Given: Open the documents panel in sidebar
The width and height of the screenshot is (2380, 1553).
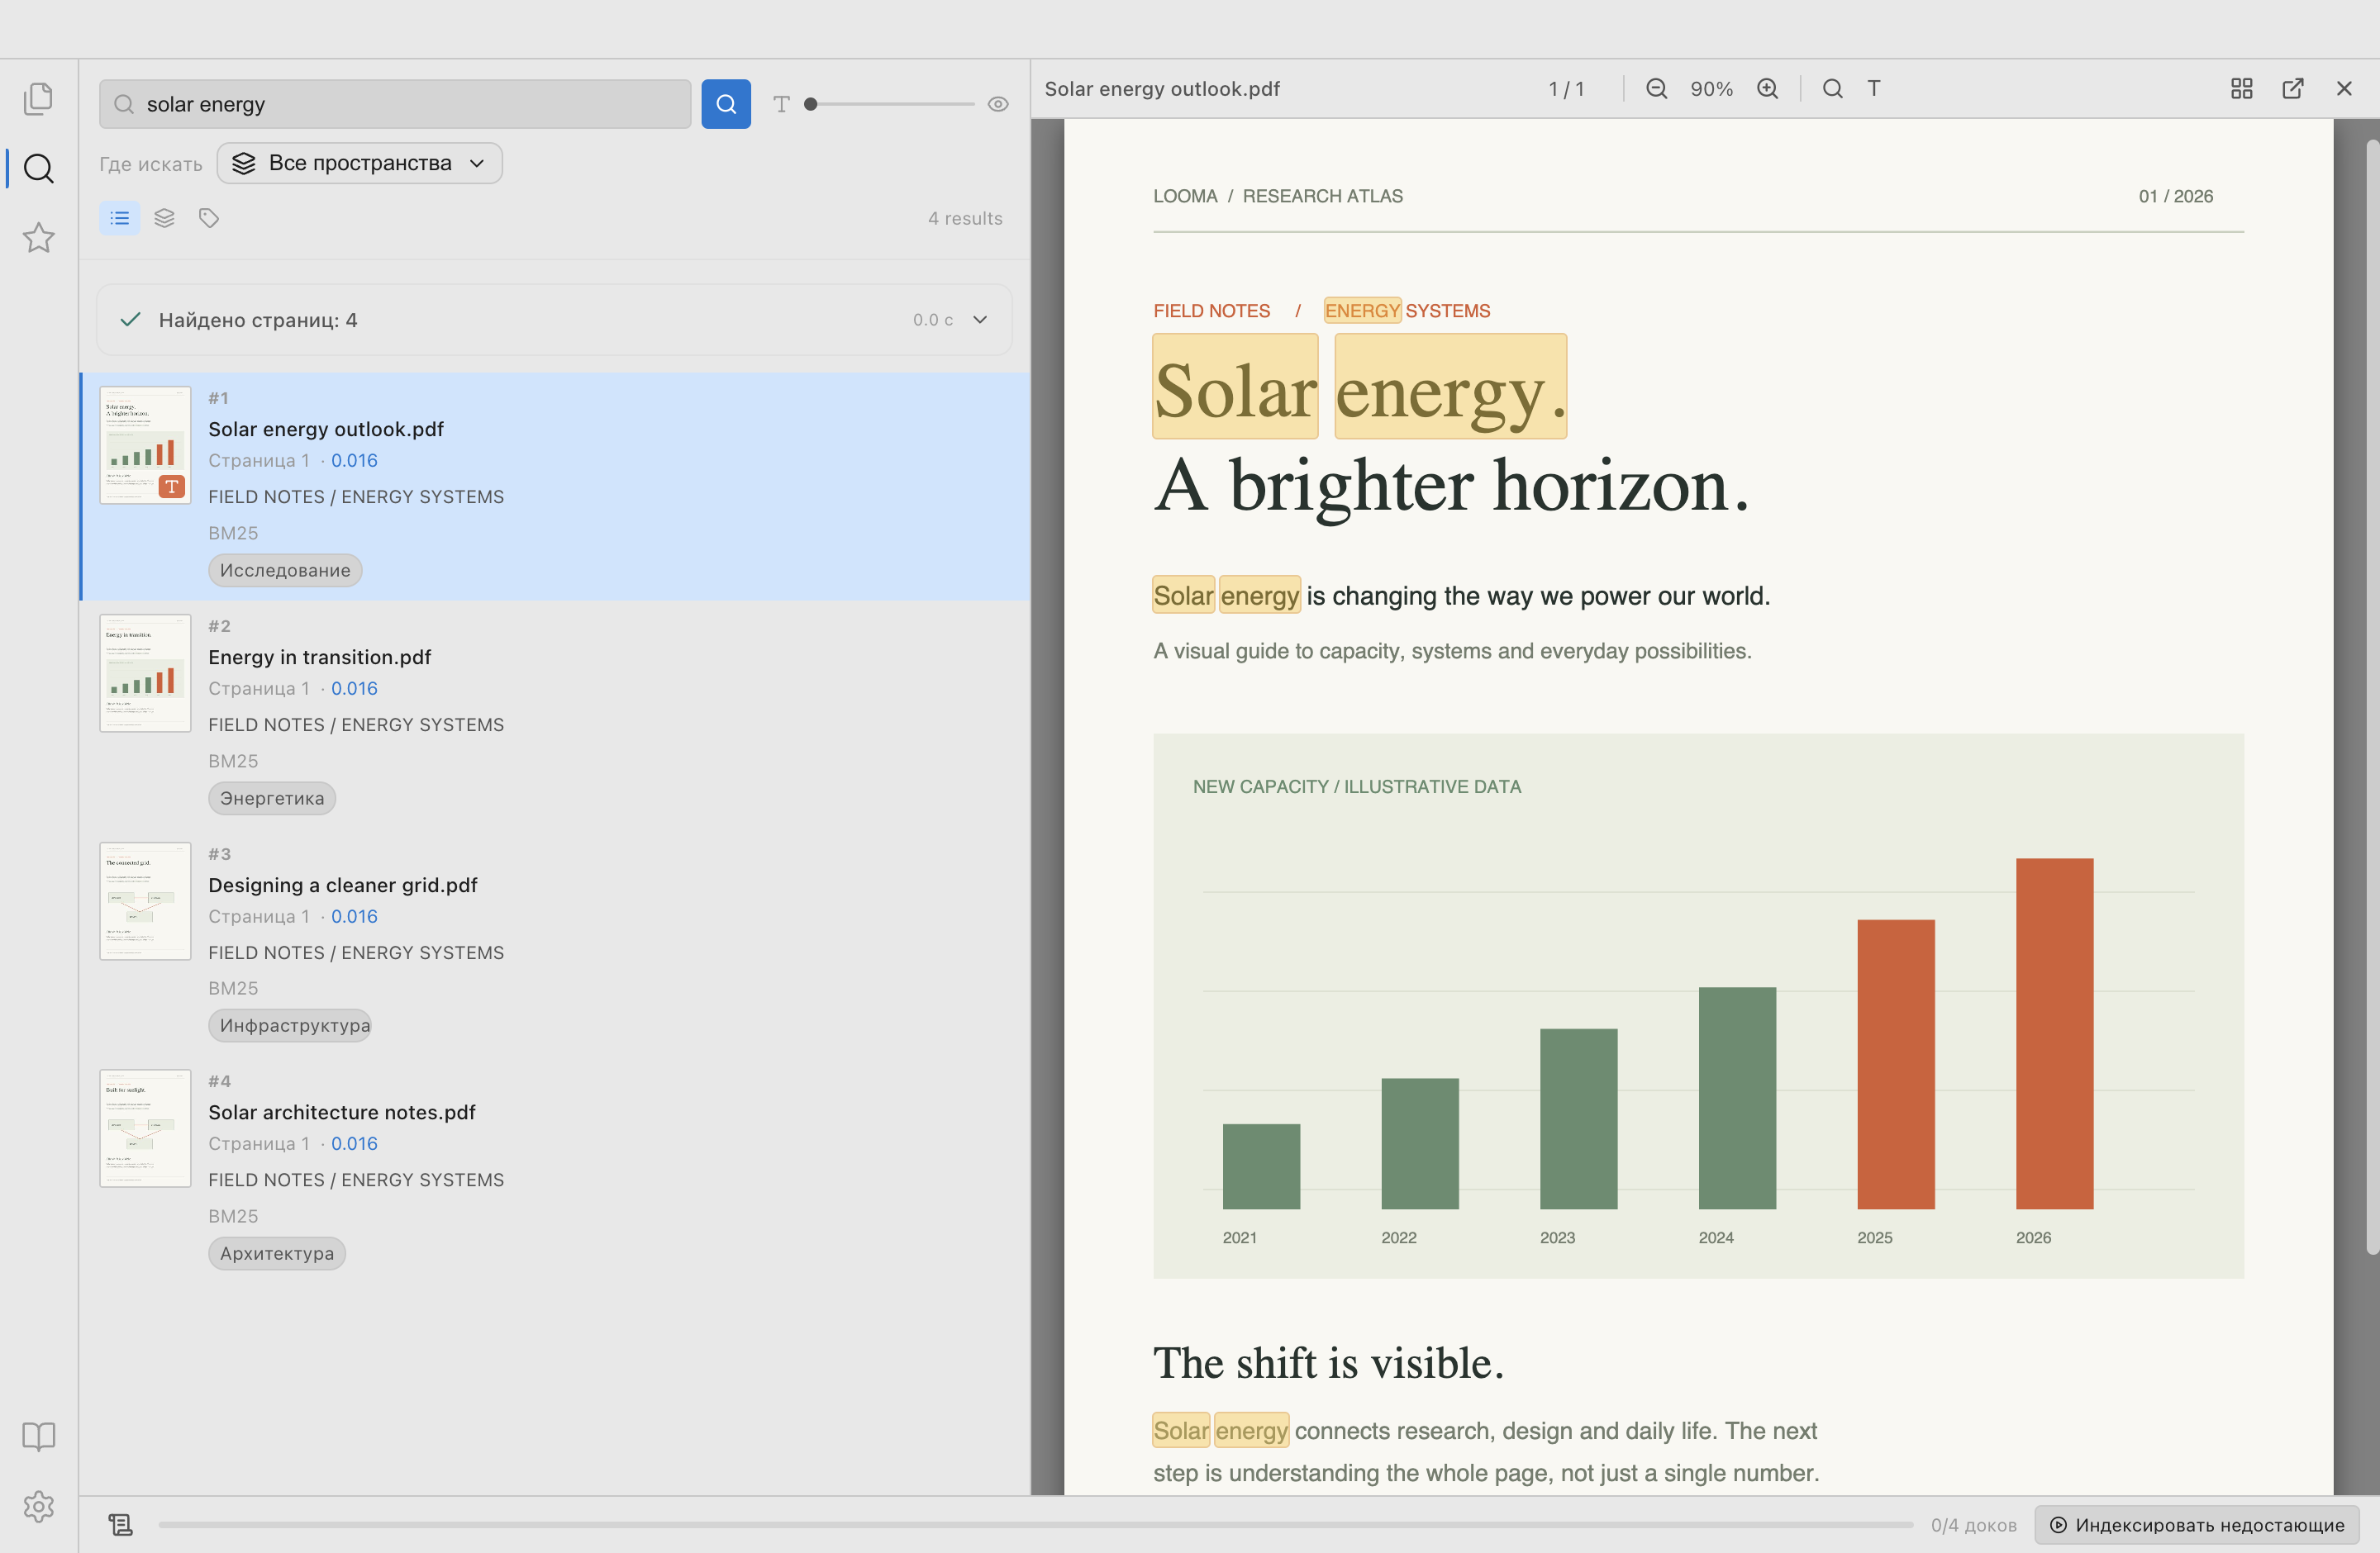Looking at the screenshot, I should coord(38,98).
